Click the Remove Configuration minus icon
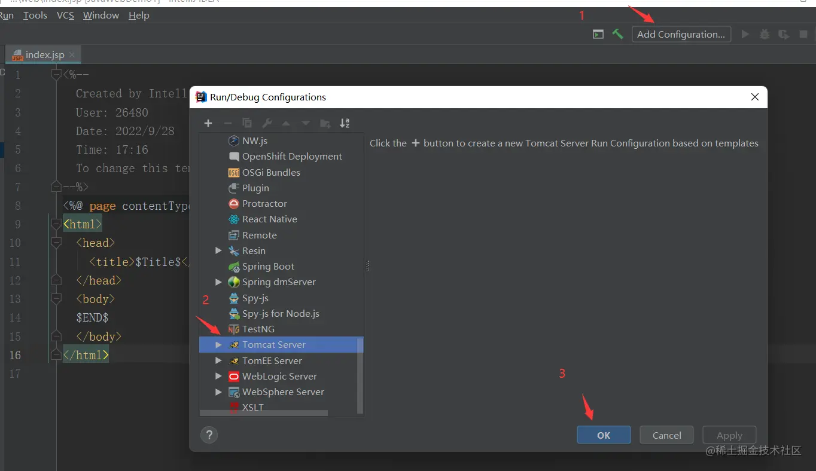Image resolution: width=816 pixels, height=471 pixels. [227, 123]
